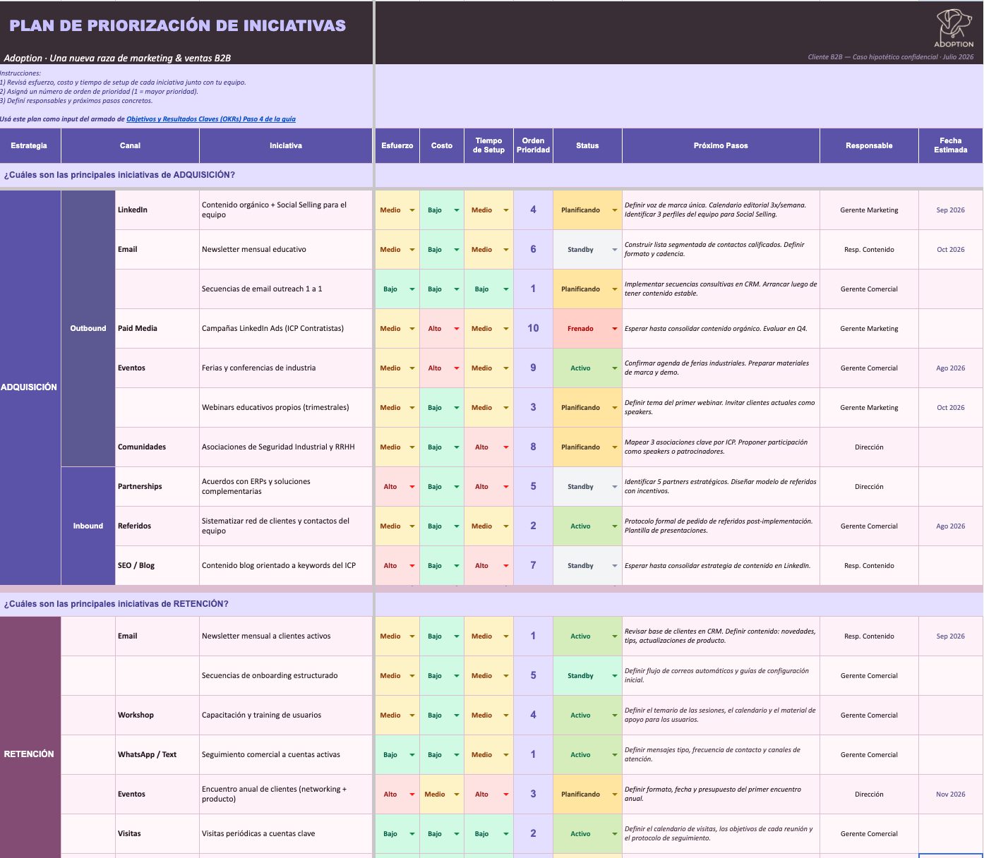The image size is (984, 858).
Task: Click the Adoption dog logo
Action: tap(954, 28)
